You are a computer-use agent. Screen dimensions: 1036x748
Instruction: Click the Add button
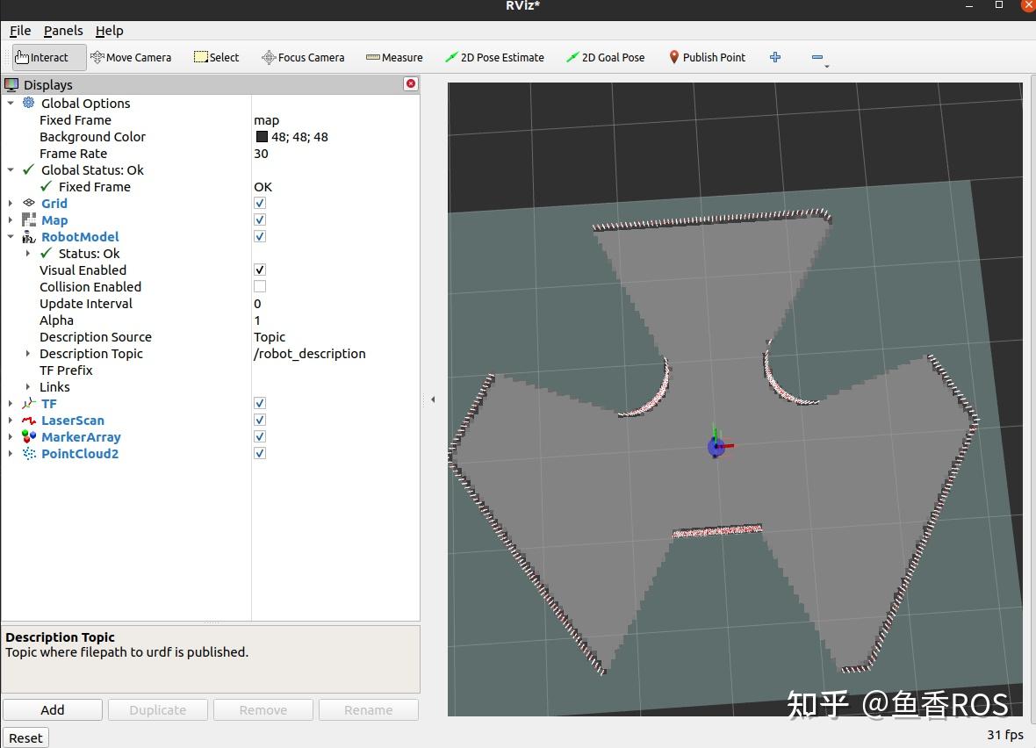53,709
